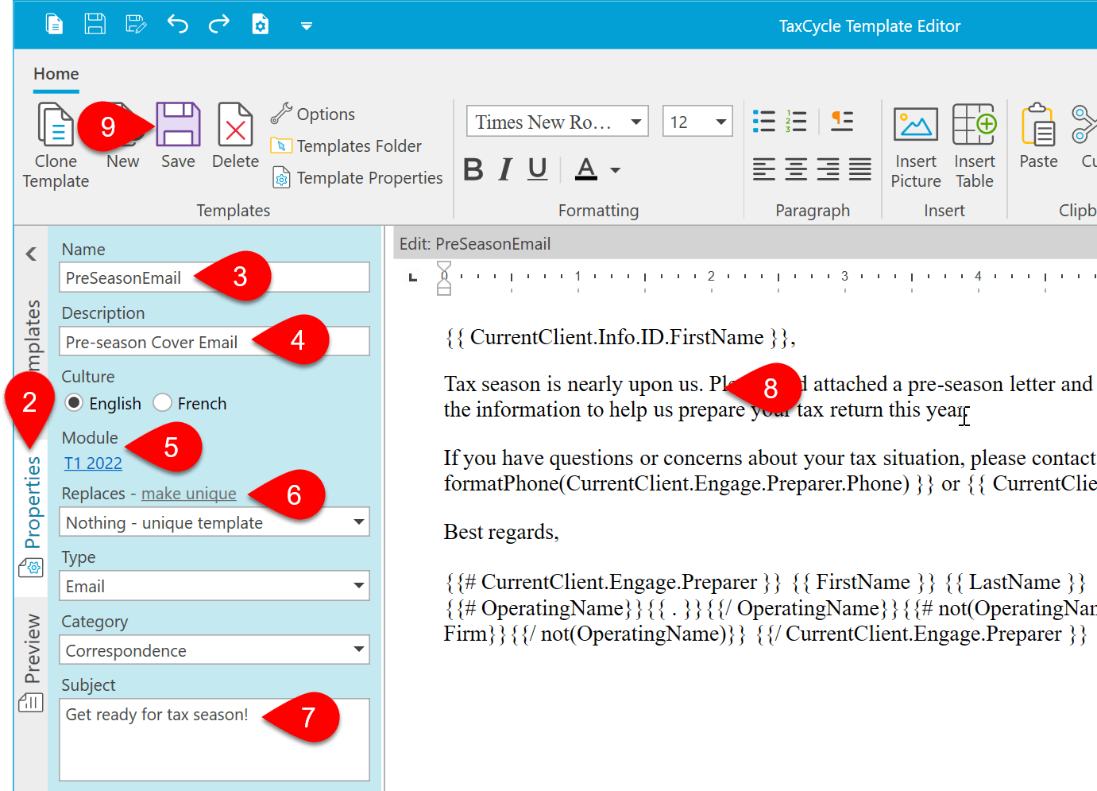1097x791 pixels.
Task: Click the Name field containing PreSeasonEmail
Action: (x=214, y=277)
